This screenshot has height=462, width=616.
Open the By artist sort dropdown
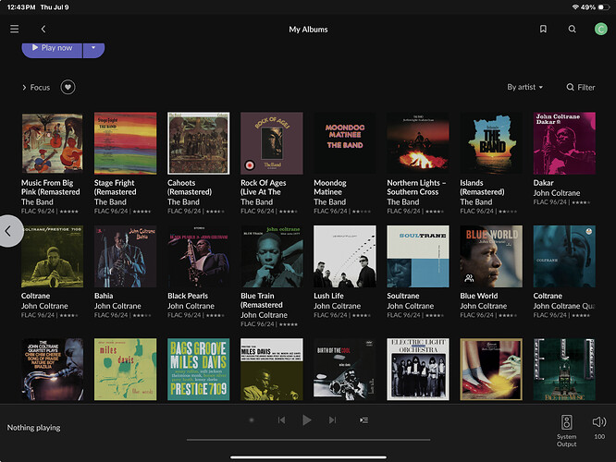pyautogui.click(x=524, y=87)
